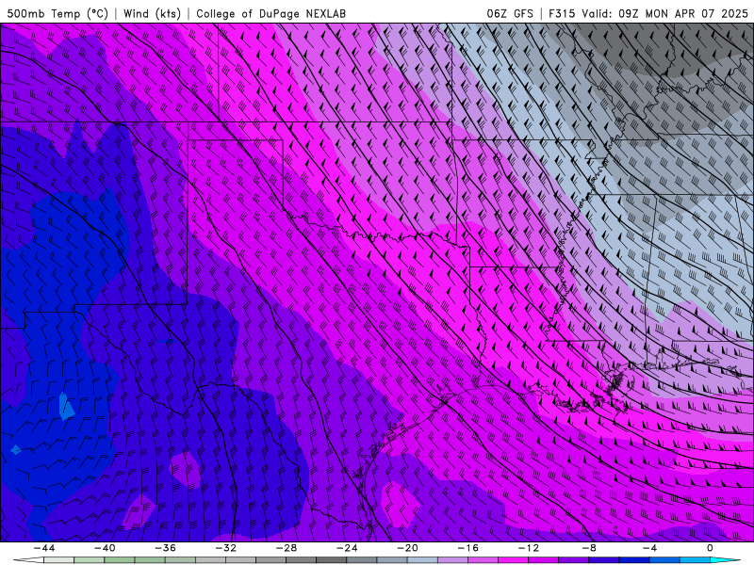Screen dimensions: 754x565
Task: Click the -40 colorbar label
Action: [x=105, y=548]
